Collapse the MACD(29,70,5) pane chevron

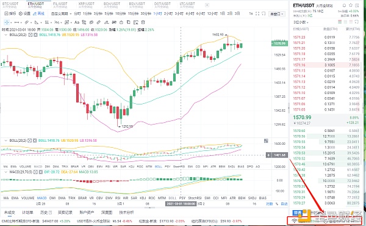pyautogui.click(x=6, y=172)
